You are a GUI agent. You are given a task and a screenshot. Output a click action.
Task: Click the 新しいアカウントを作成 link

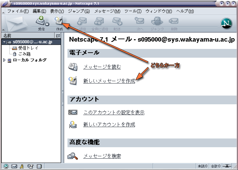pos(109,124)
